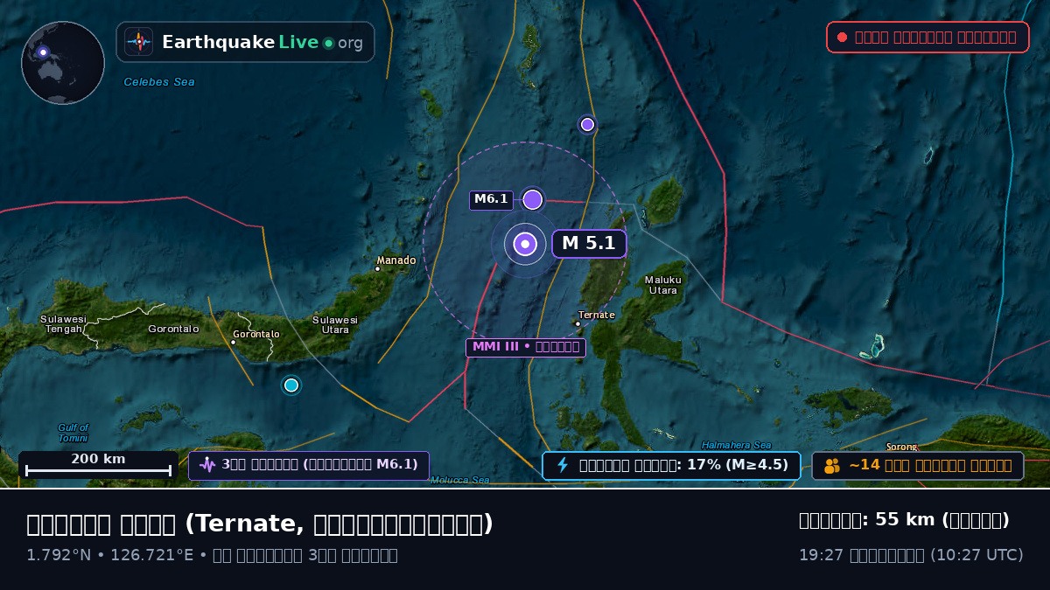
Task: Click the 1.792°N • 126.721°E coordinates text
Action: click(110, 555)
